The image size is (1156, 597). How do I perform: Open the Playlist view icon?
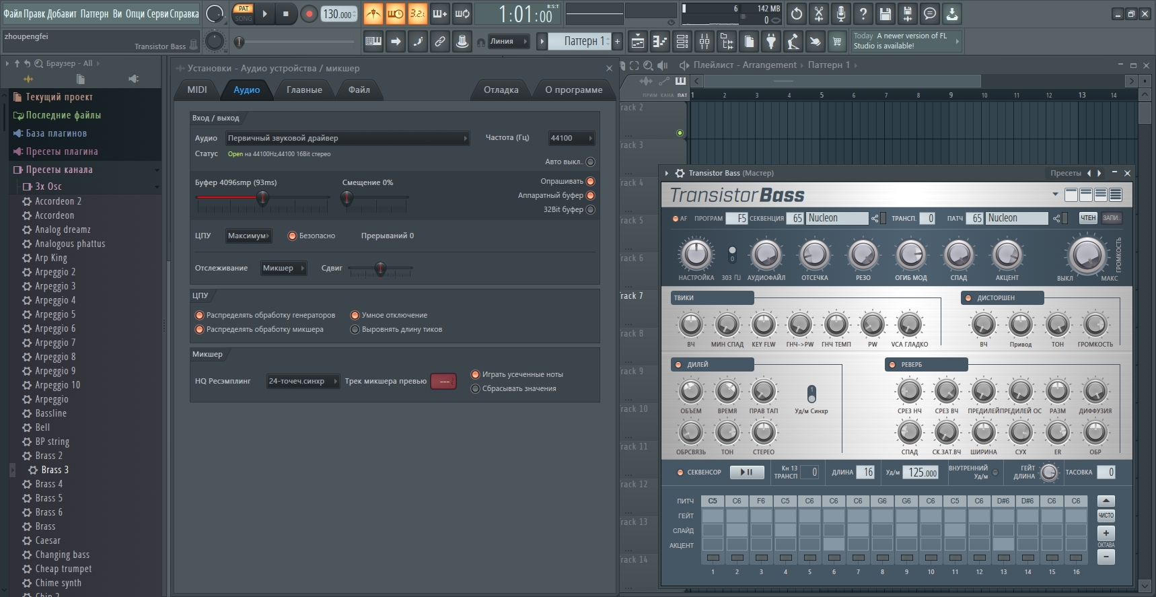(638, 42)
